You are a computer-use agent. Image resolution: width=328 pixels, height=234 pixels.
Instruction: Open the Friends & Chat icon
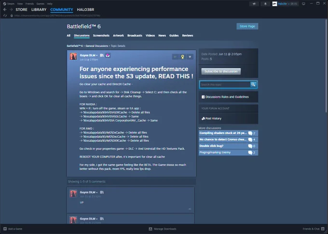click(323, 229)
